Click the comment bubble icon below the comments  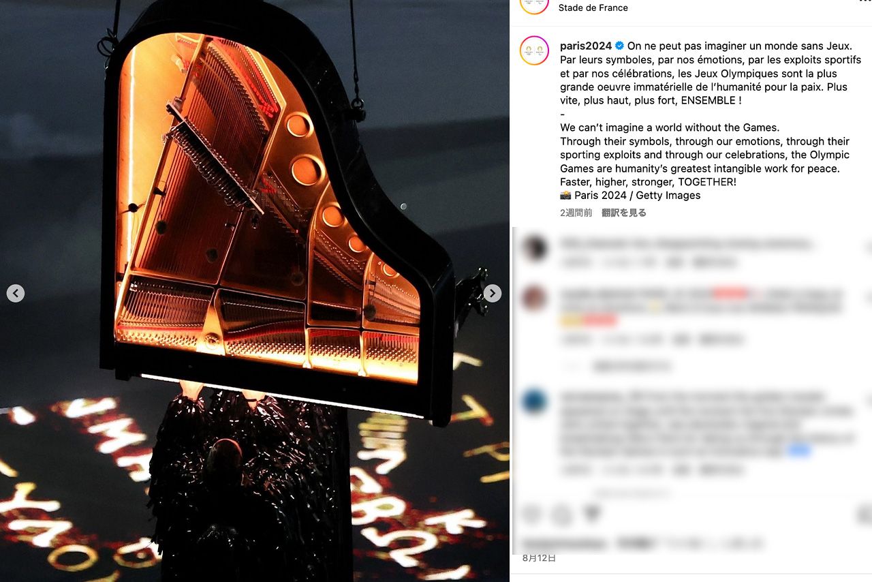(562, 515)
